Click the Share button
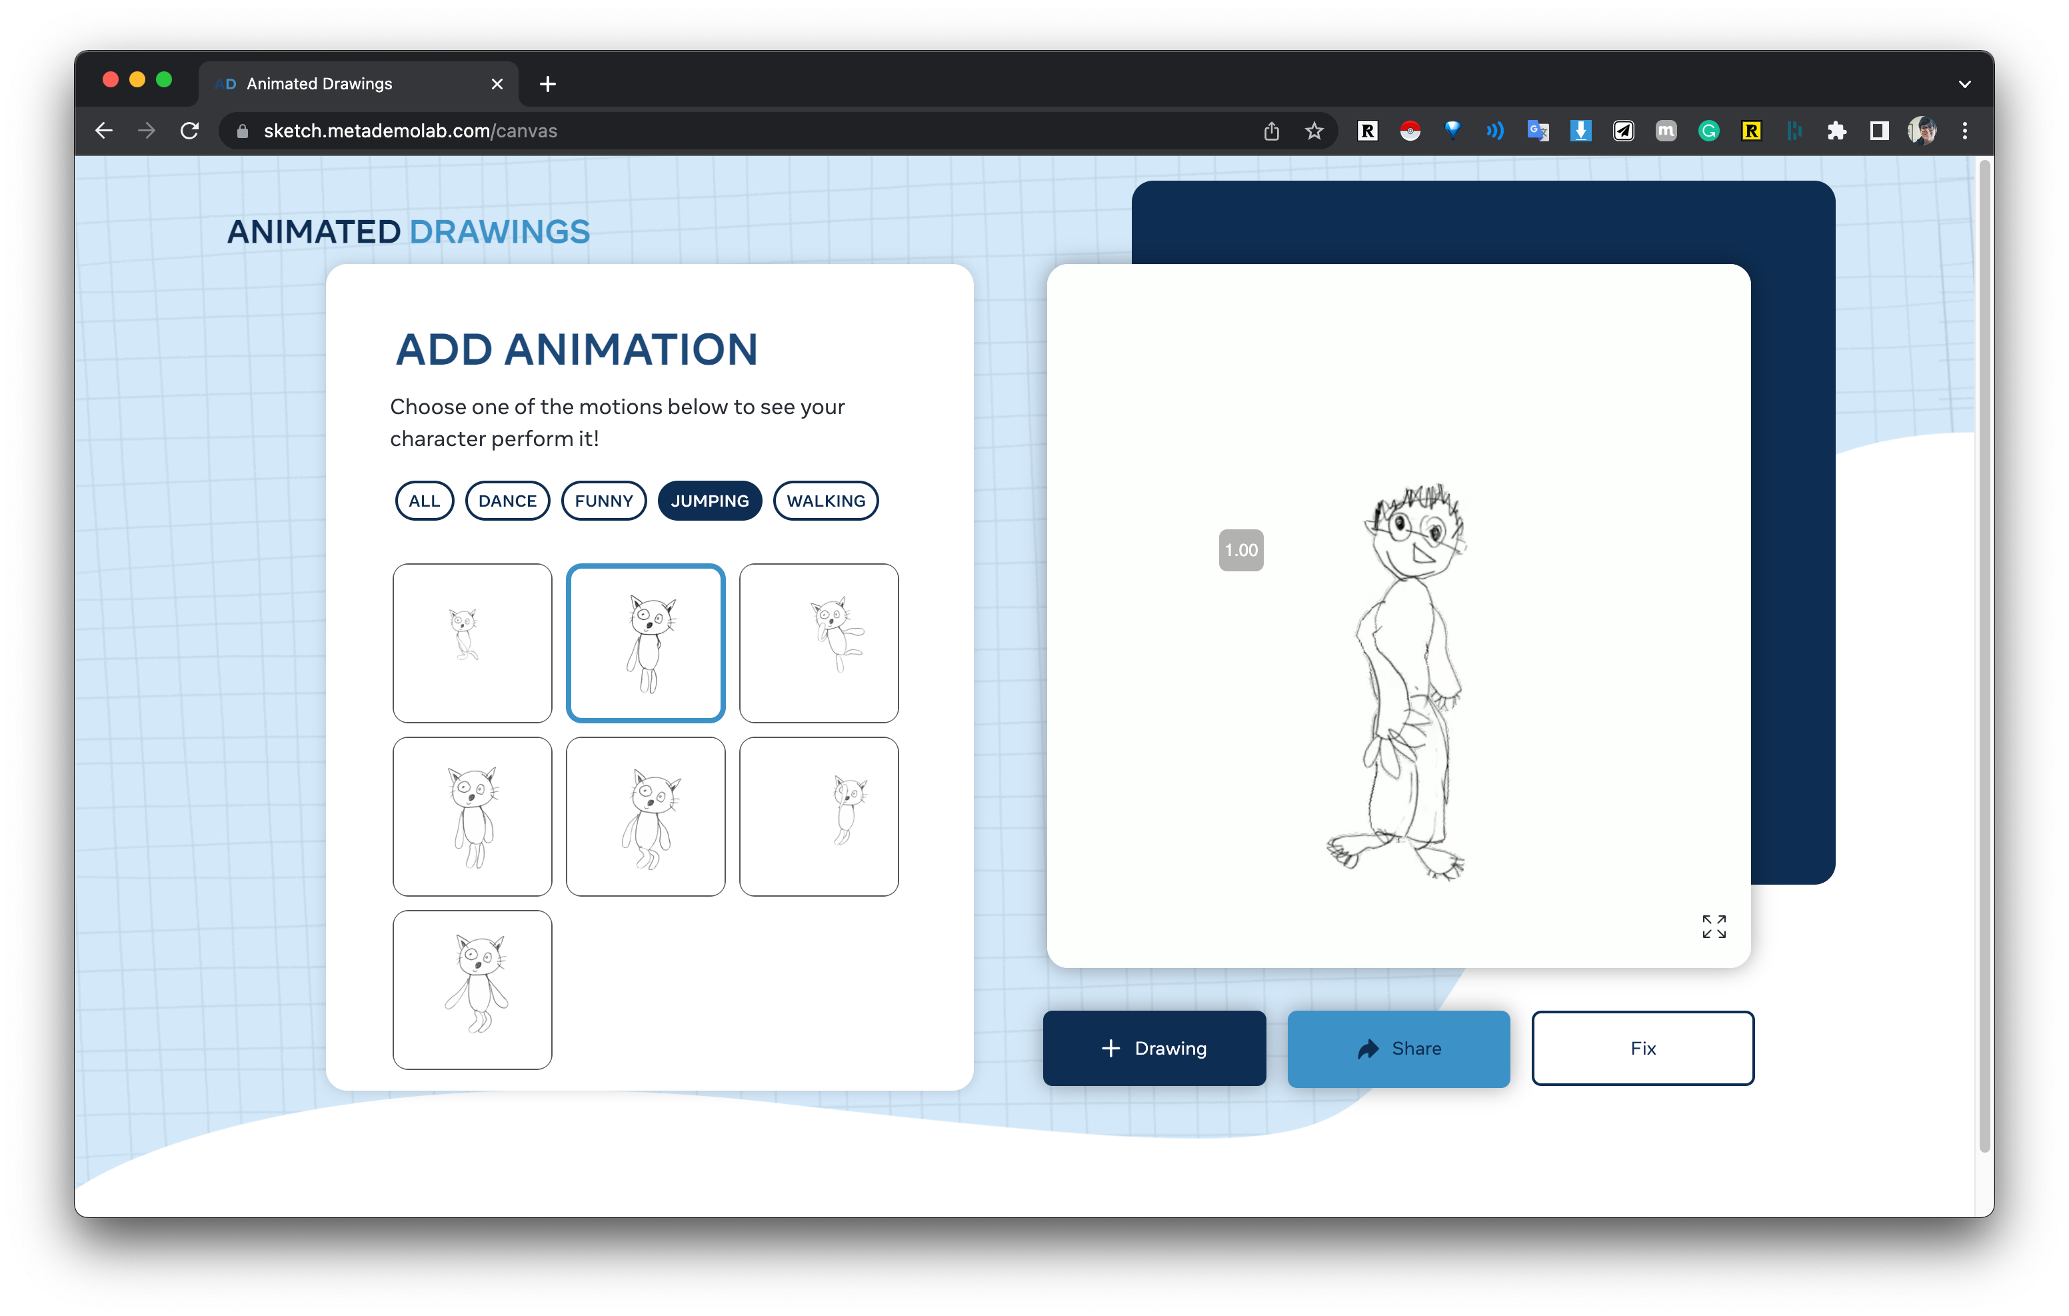The image size is (2069, 1316). [1399, 1048]
